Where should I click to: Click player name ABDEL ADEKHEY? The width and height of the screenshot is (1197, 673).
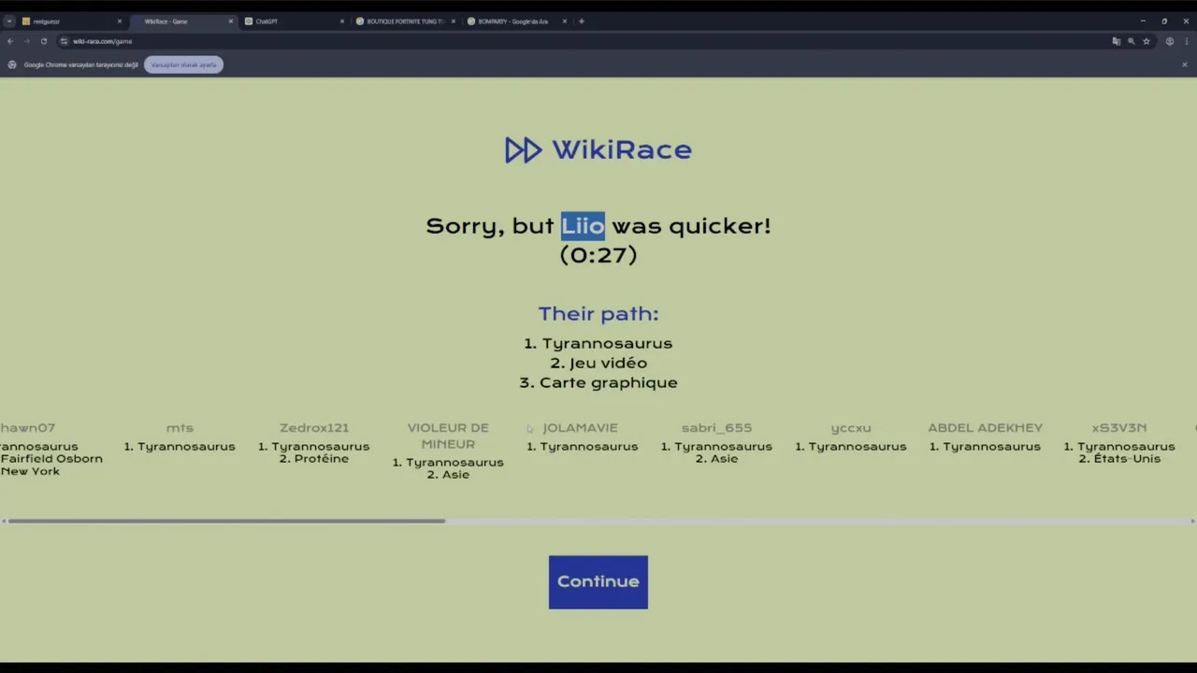point(985,427)
